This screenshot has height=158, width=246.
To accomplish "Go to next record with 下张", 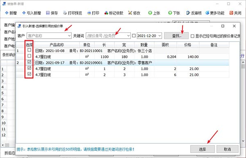I will pos(174,13).
